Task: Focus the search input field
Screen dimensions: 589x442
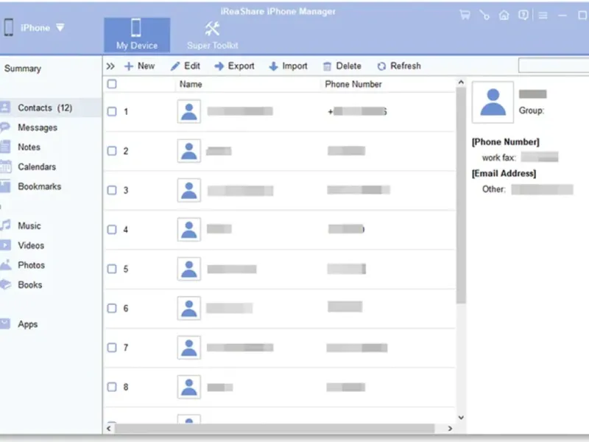Action: [x=554, y=66]
